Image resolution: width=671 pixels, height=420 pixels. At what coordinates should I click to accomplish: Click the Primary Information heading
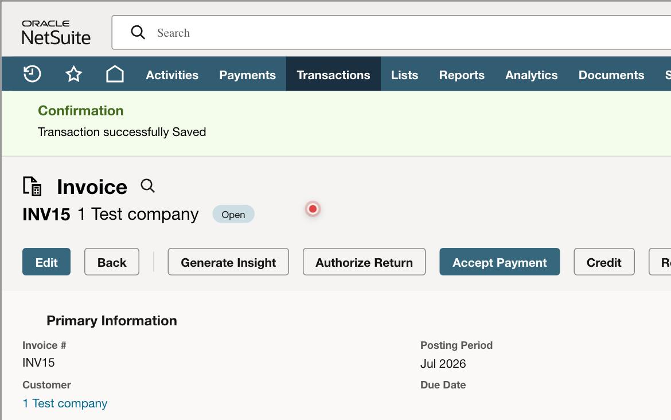112,321
